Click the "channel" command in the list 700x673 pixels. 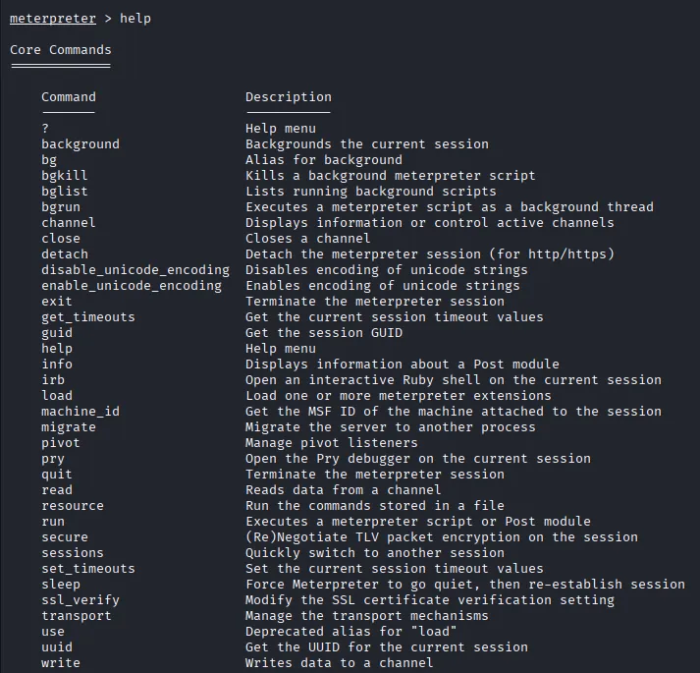(69, 223)
